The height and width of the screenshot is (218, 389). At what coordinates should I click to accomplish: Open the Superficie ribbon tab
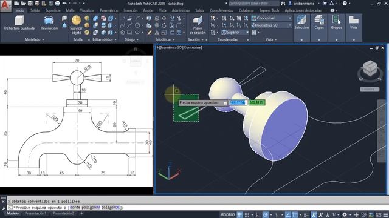(x=53, y=10)
